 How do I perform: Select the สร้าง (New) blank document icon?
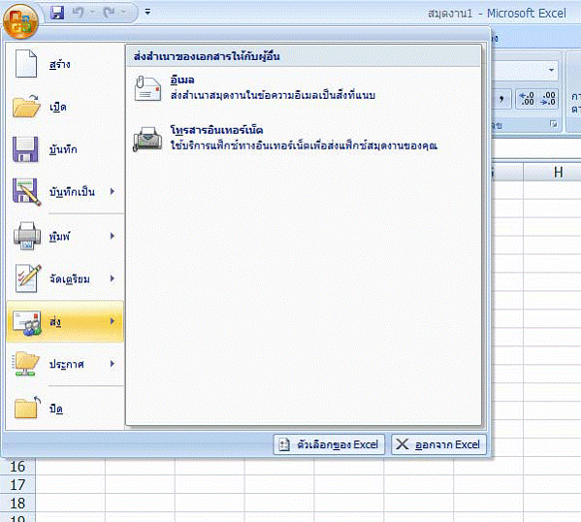point(25,64)
